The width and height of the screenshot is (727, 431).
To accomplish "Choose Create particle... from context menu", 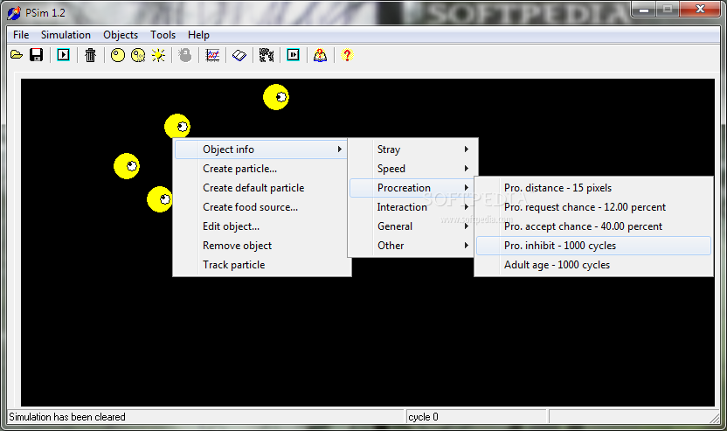I will click(261, 169).
